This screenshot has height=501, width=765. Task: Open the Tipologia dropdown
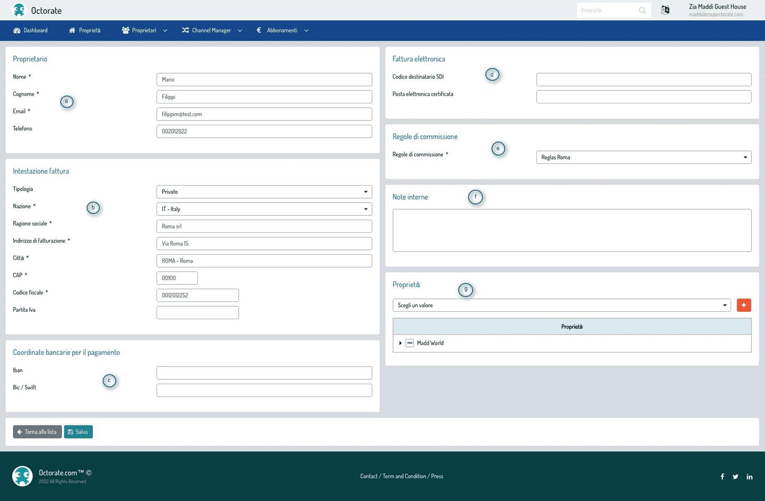tap(264, 192)
